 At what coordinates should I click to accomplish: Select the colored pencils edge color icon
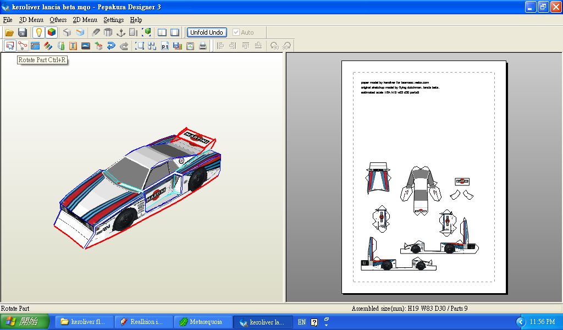48,46
